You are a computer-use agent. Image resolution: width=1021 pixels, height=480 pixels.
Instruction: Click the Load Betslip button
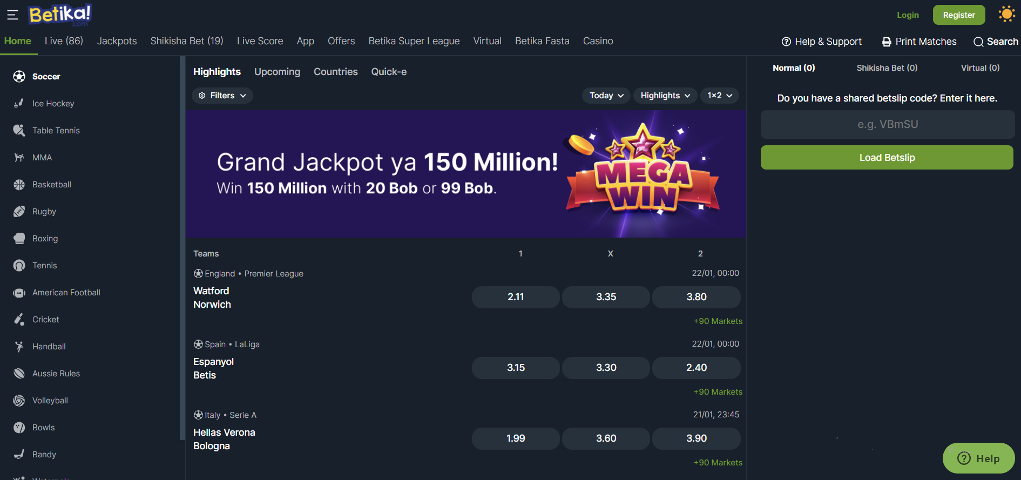click(x=887, y=158)
